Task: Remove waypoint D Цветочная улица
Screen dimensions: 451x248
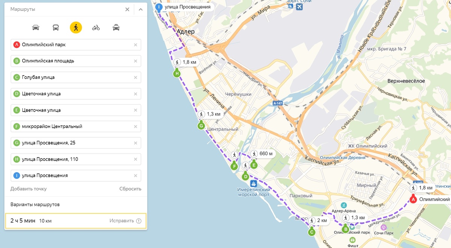Action: [136, 94]
